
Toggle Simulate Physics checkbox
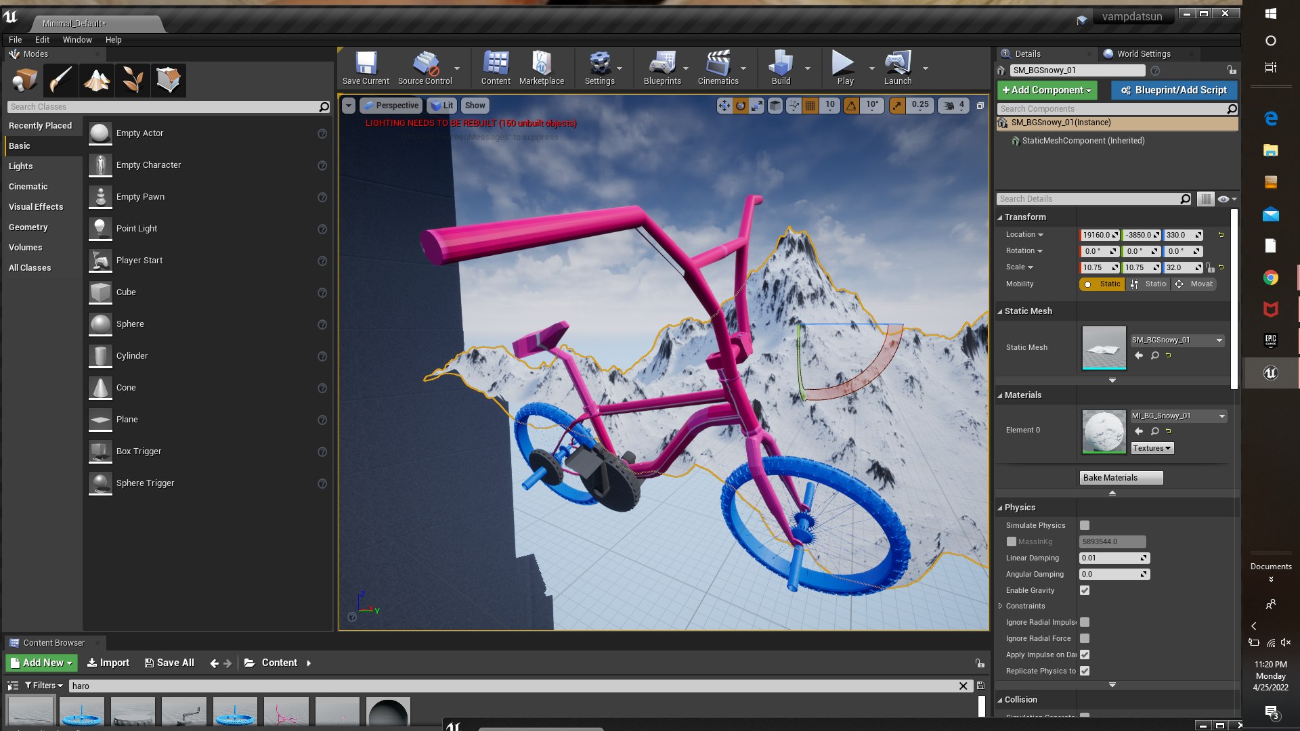[1085, 525]
